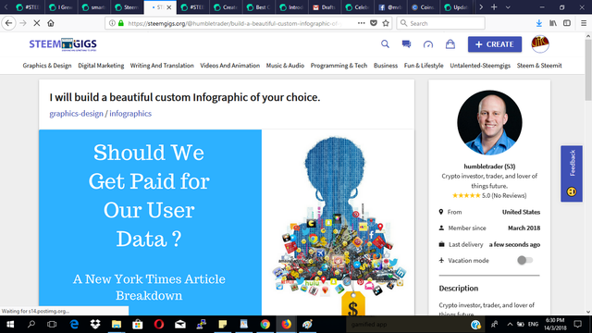The width and height of the screenshot is (592, 333).
Task: Open humbletrader profile name link
Action: [489, 166]
